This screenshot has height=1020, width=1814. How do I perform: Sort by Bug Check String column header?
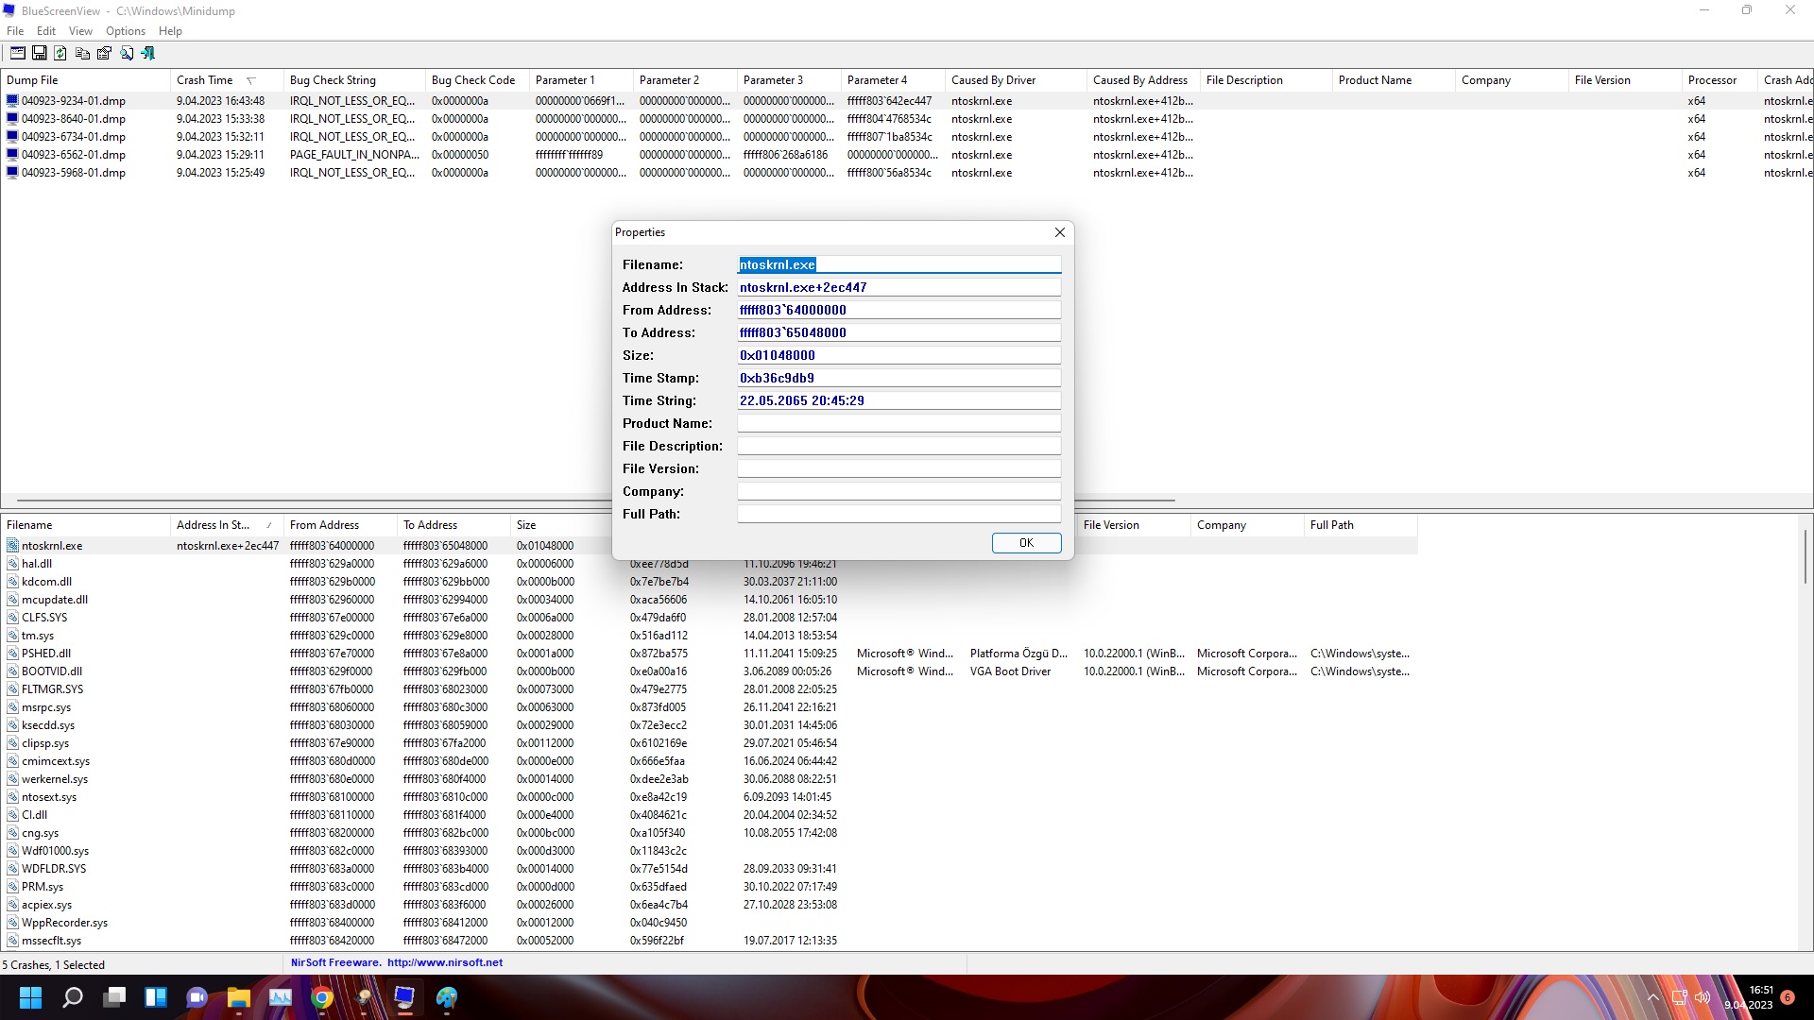(333, 80)
